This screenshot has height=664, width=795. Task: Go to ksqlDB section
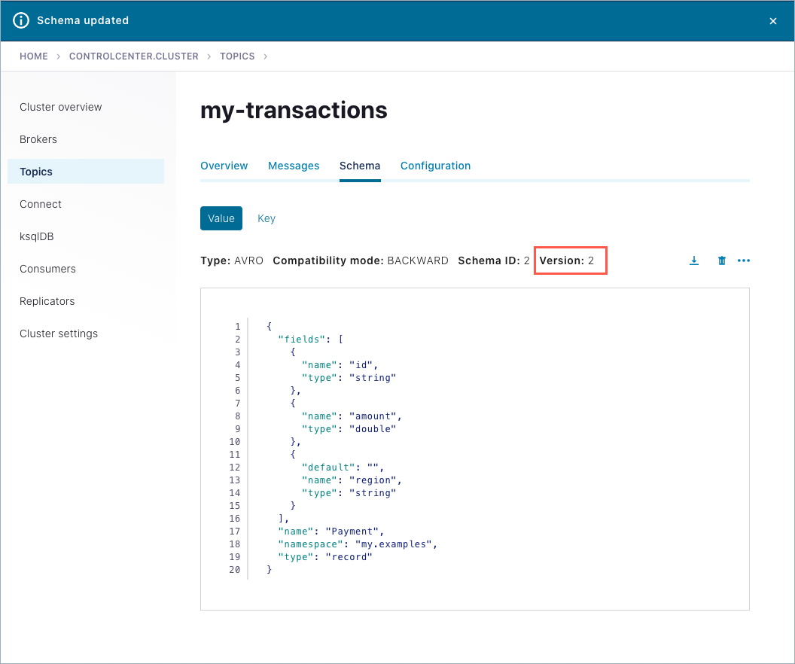38,236
